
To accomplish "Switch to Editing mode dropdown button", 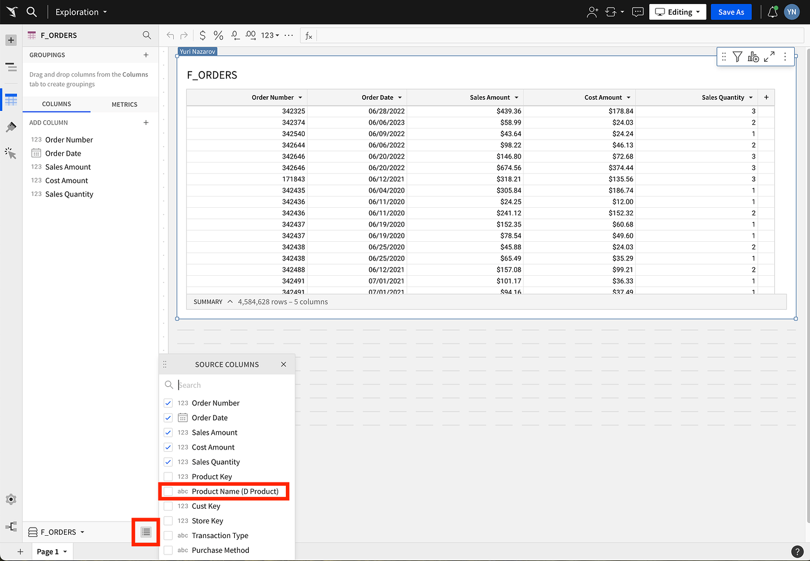I will (x=677, y=11).
